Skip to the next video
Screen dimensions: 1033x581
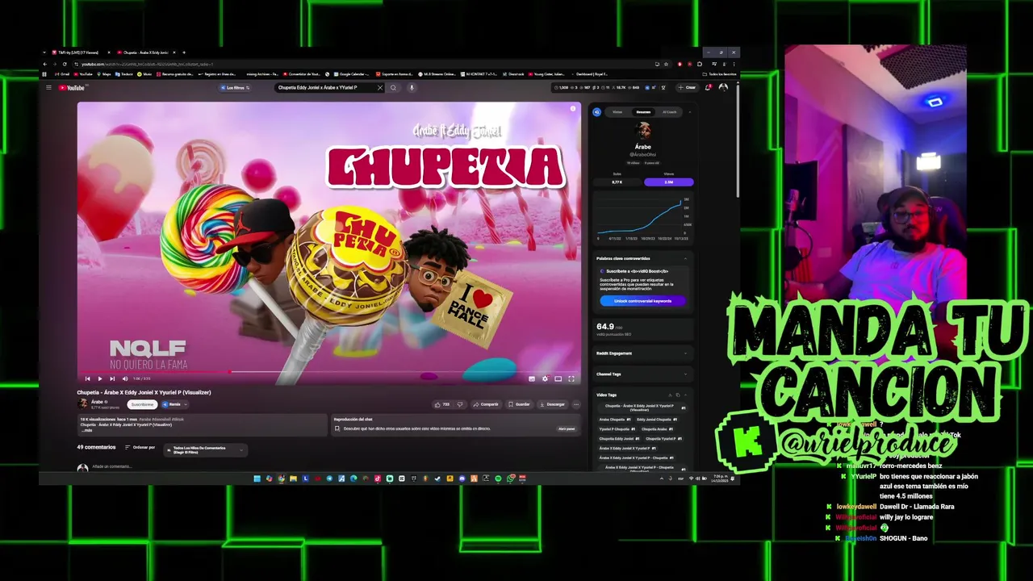[x=112, y=378]
